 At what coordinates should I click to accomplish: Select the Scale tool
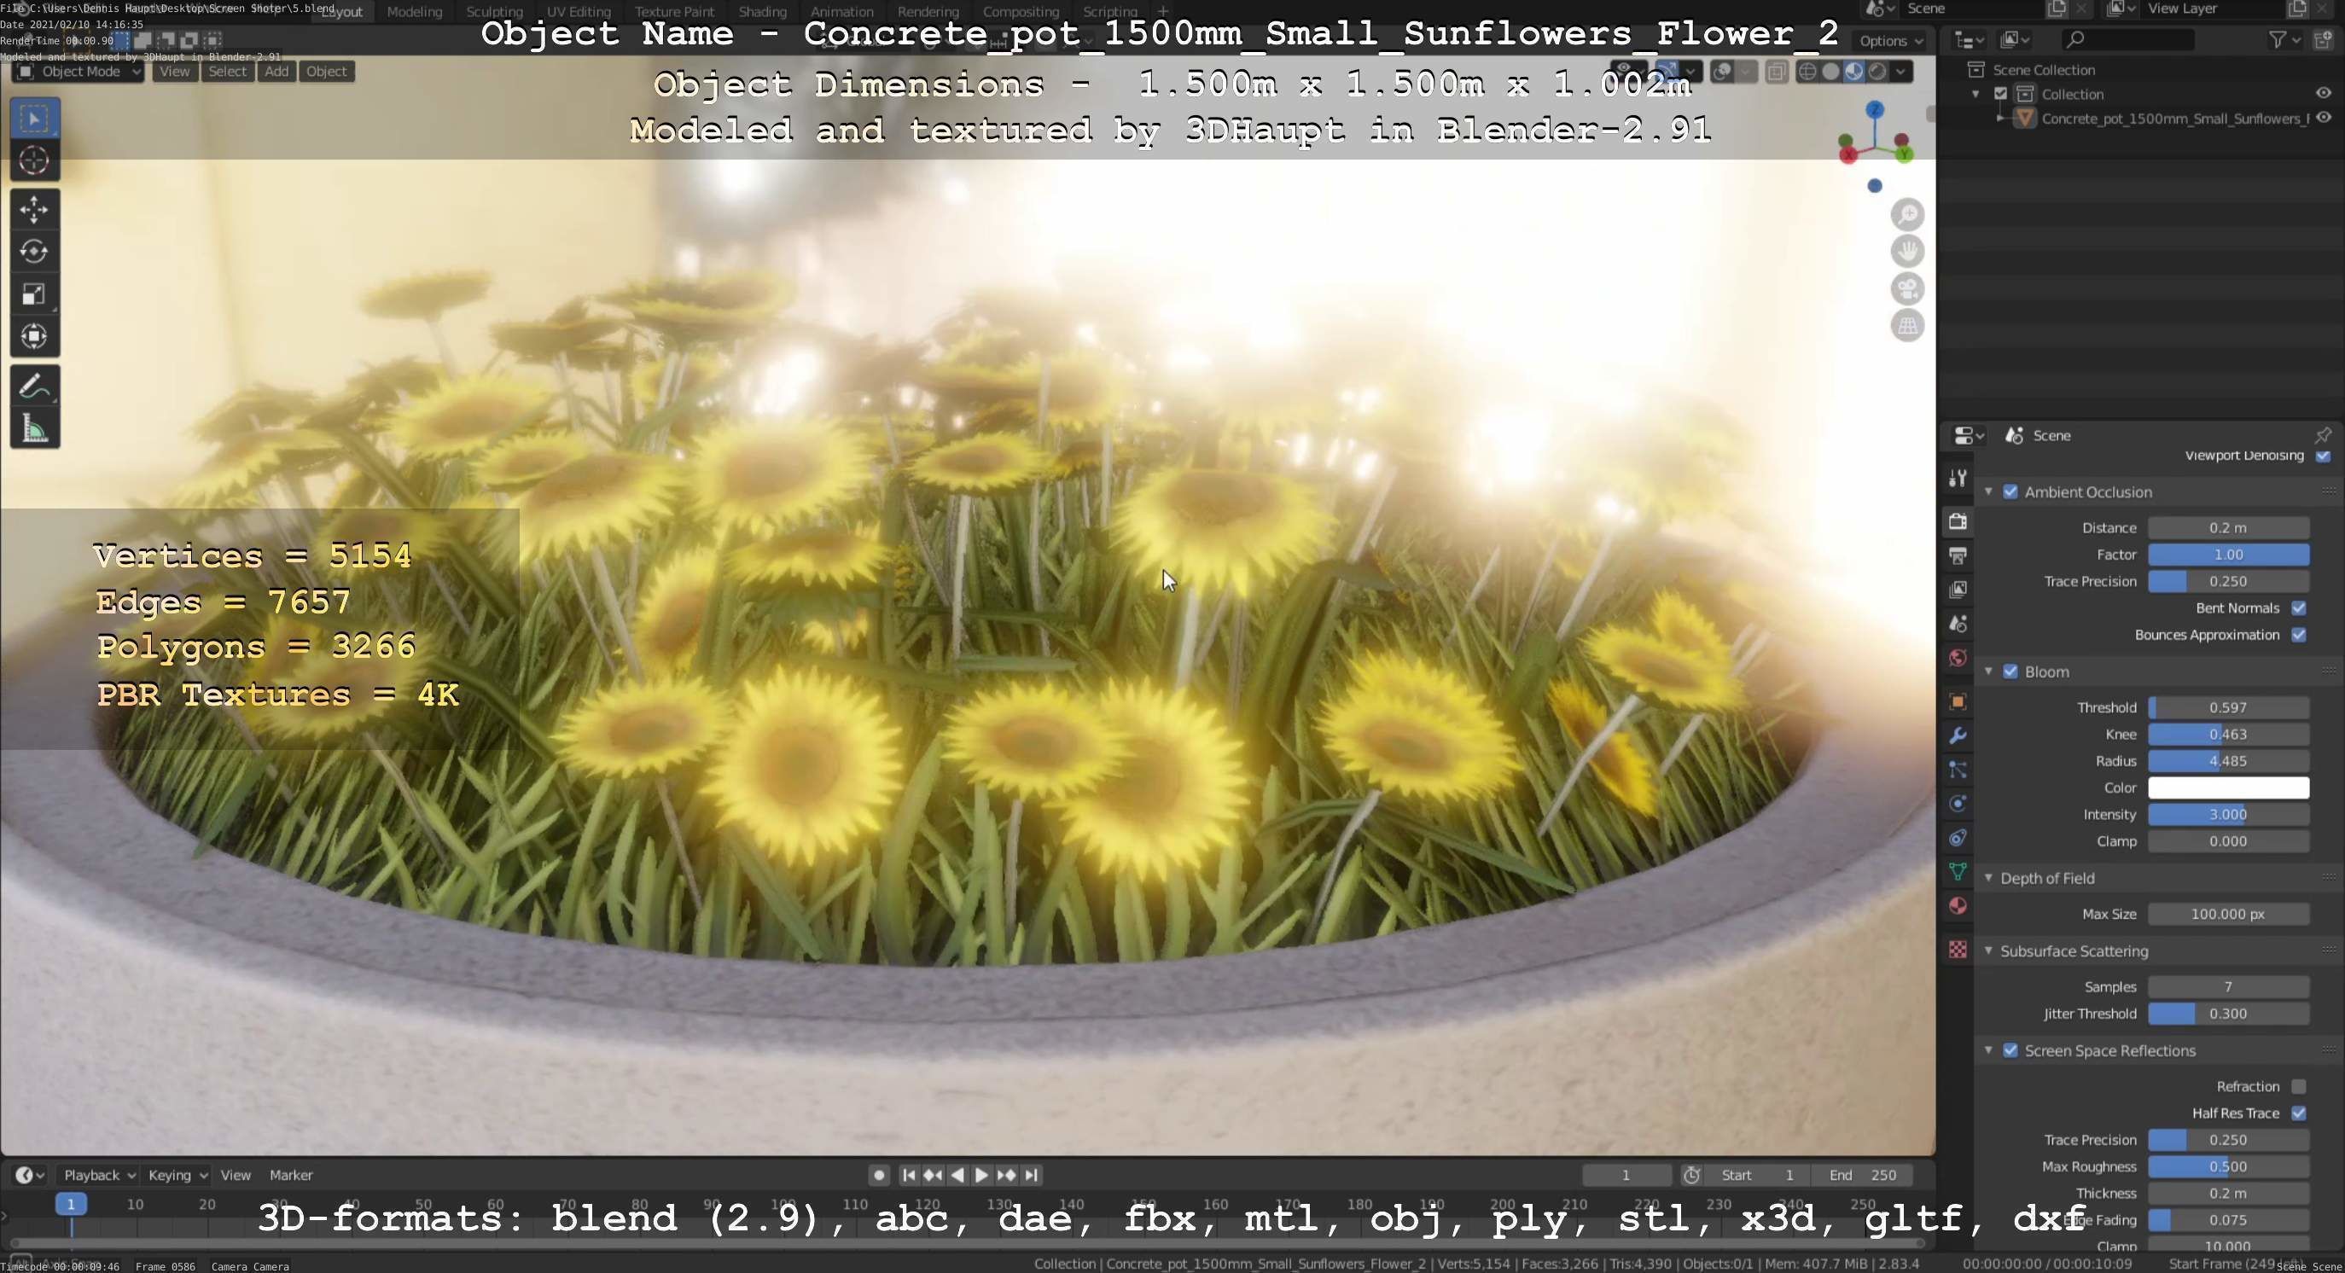point(35,294)
